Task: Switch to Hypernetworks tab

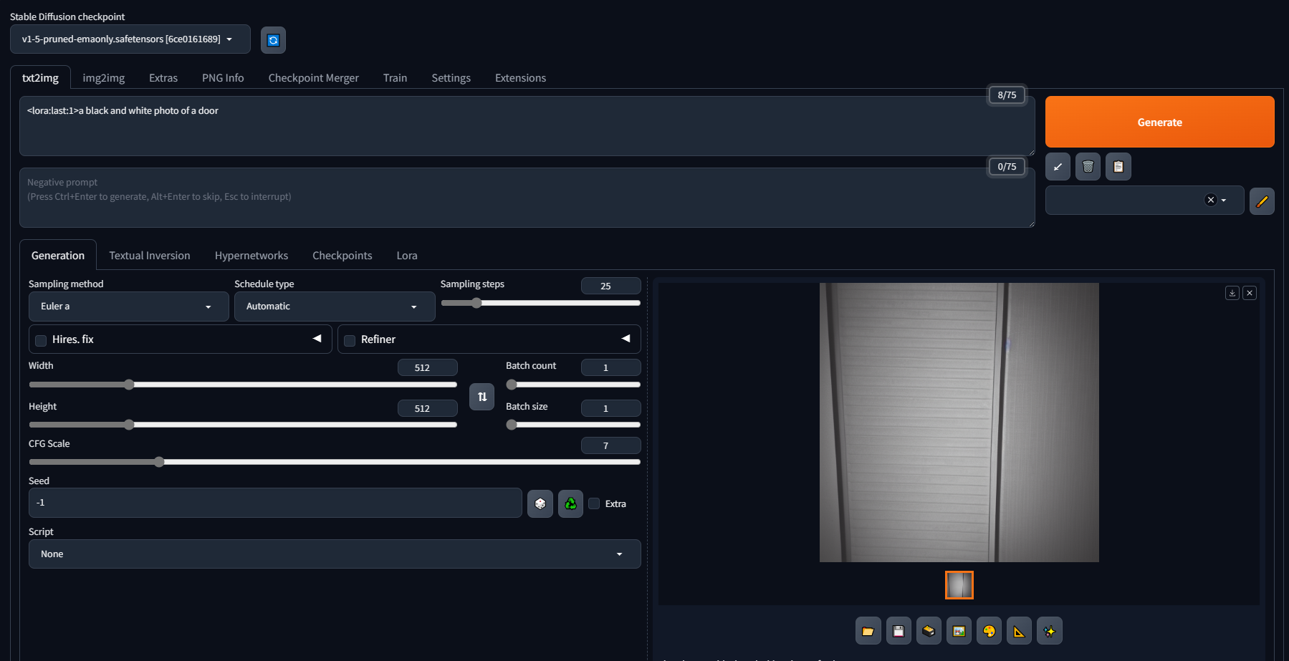Action: click(251, 256)
